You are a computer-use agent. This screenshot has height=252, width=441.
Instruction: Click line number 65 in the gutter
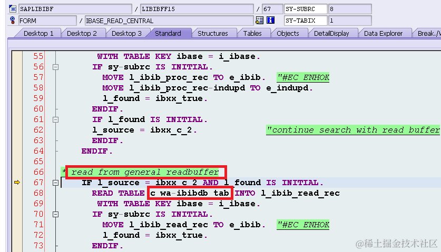point(38,162)
